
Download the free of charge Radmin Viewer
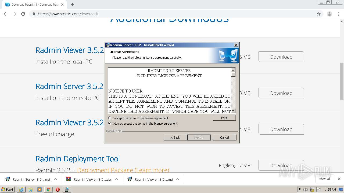[281, 129]
